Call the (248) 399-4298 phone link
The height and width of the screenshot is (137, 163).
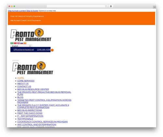tap(44, 50)
